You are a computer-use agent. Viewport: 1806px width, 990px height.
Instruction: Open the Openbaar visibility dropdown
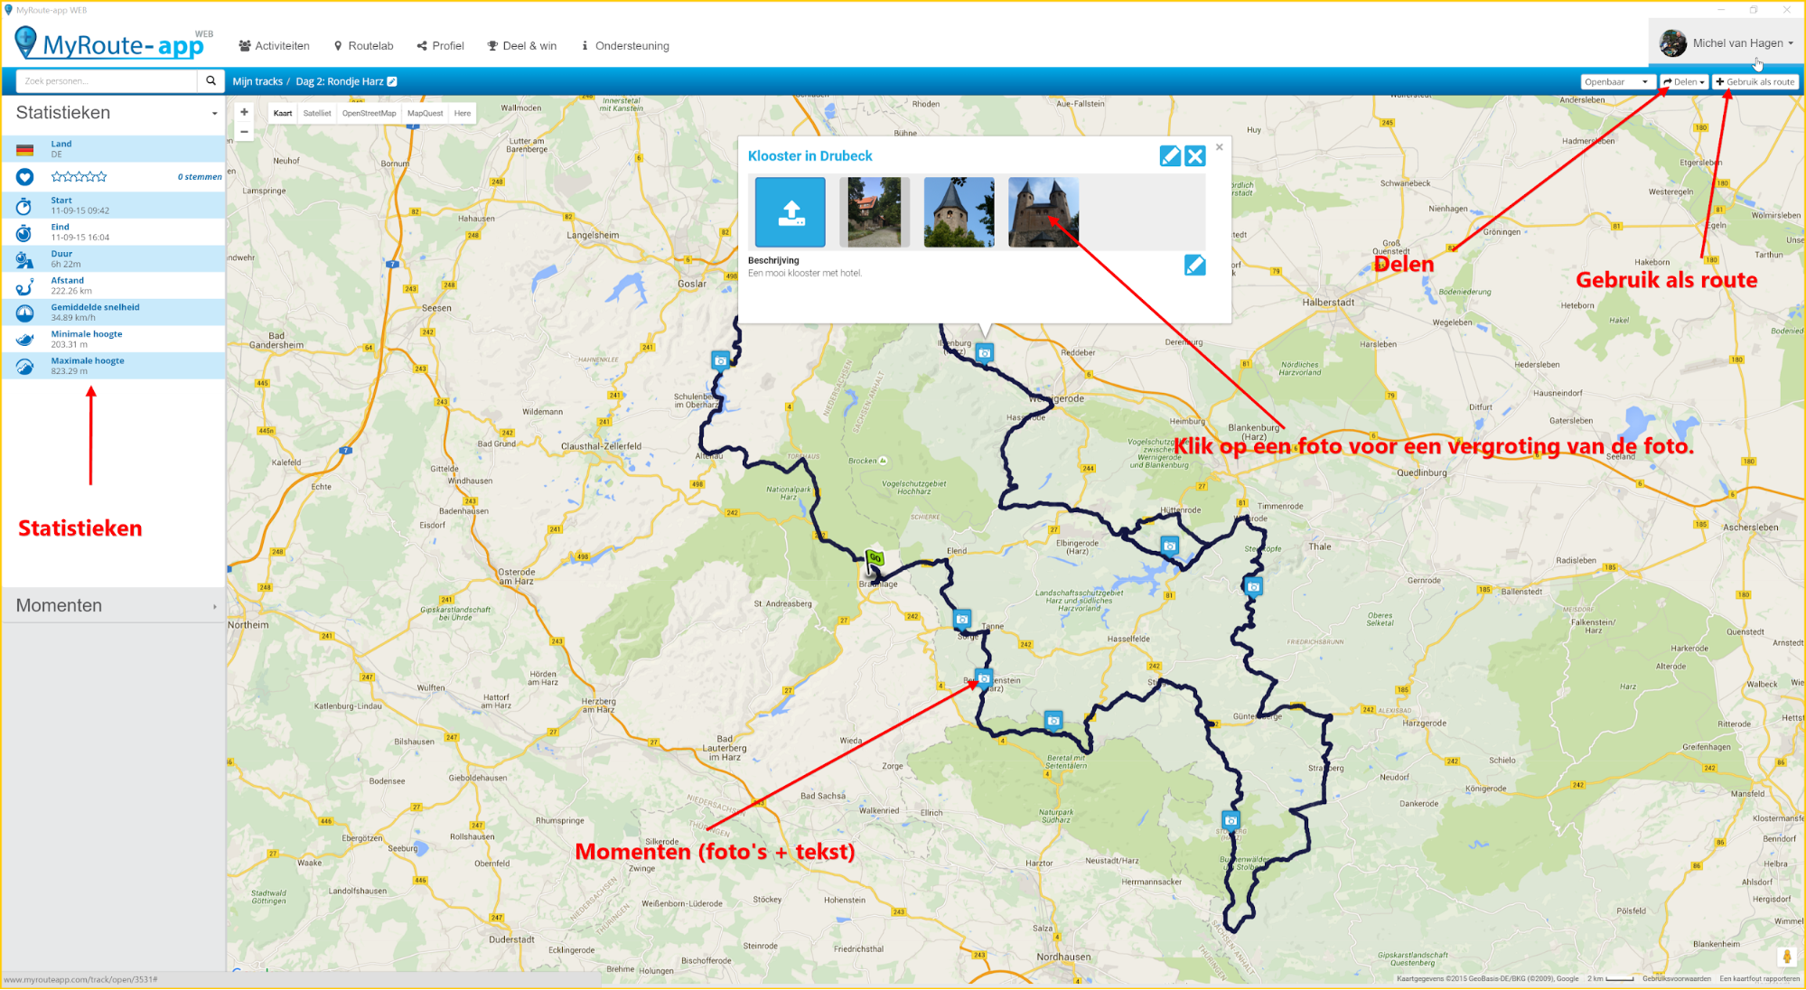1616,82
